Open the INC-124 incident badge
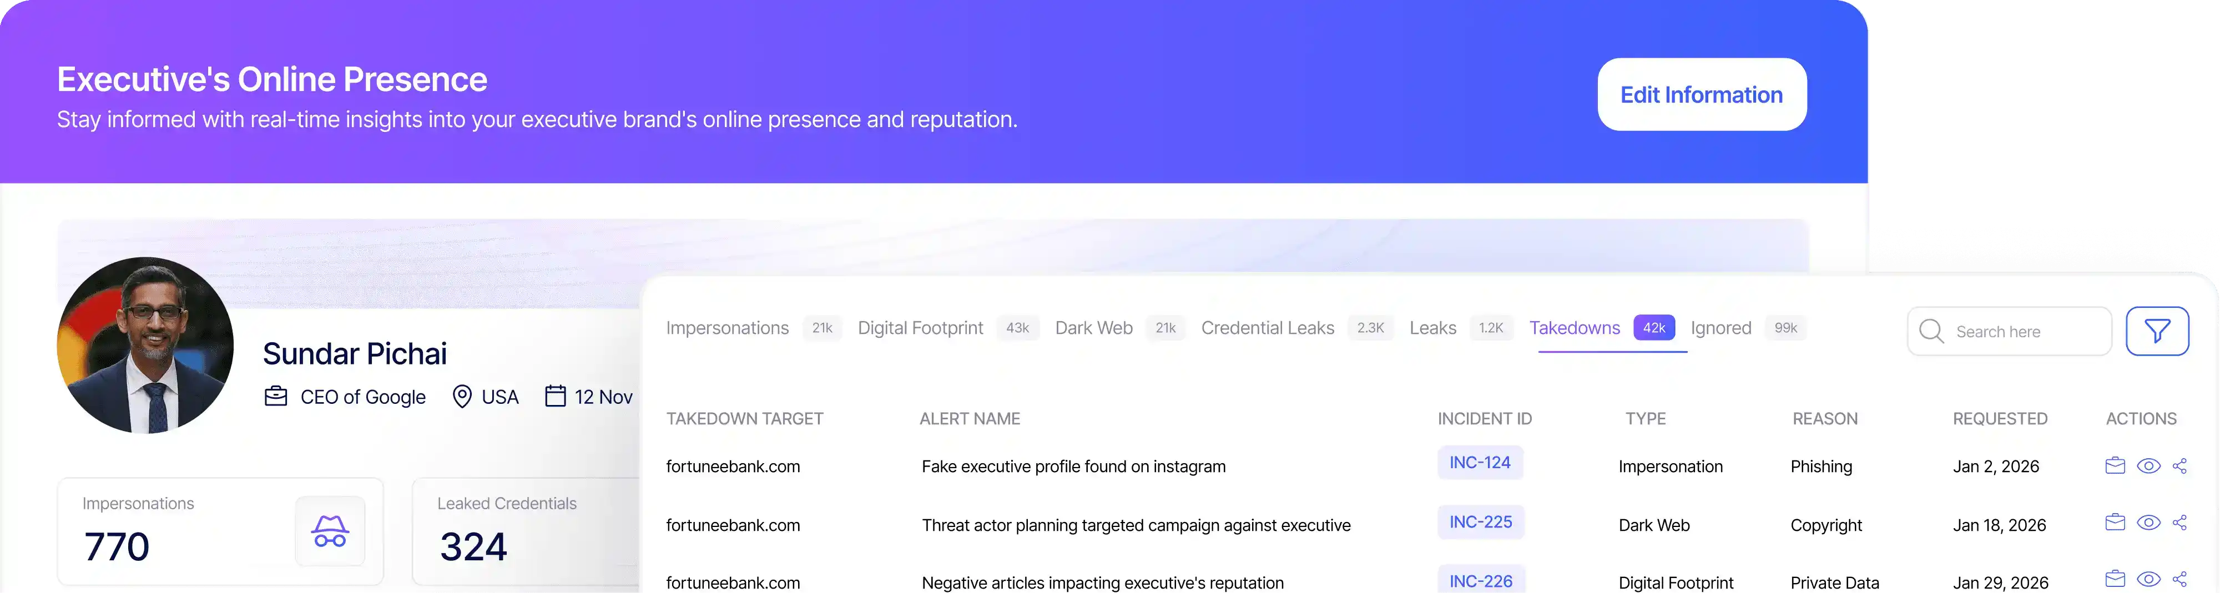Image resolution: width=2220 pixels, height=593 pixels. point(1480,463)
